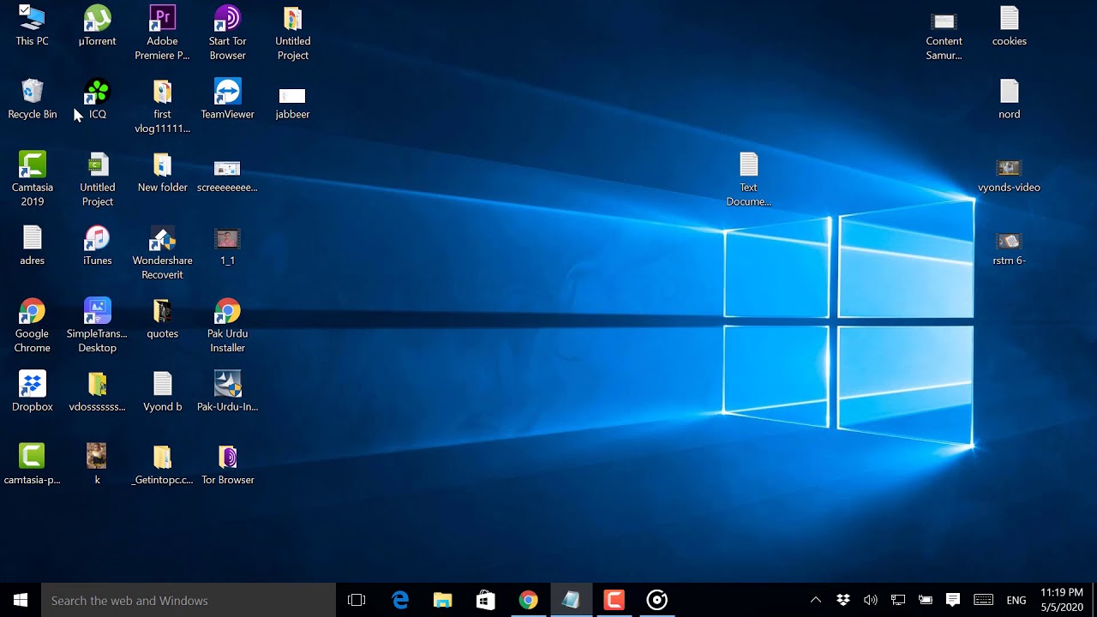The width and height of the screenshot is (1097, 617).
Task: Select the Pak Urdu Installer Chrome shortcut
Action: click(x=227, y=326)
